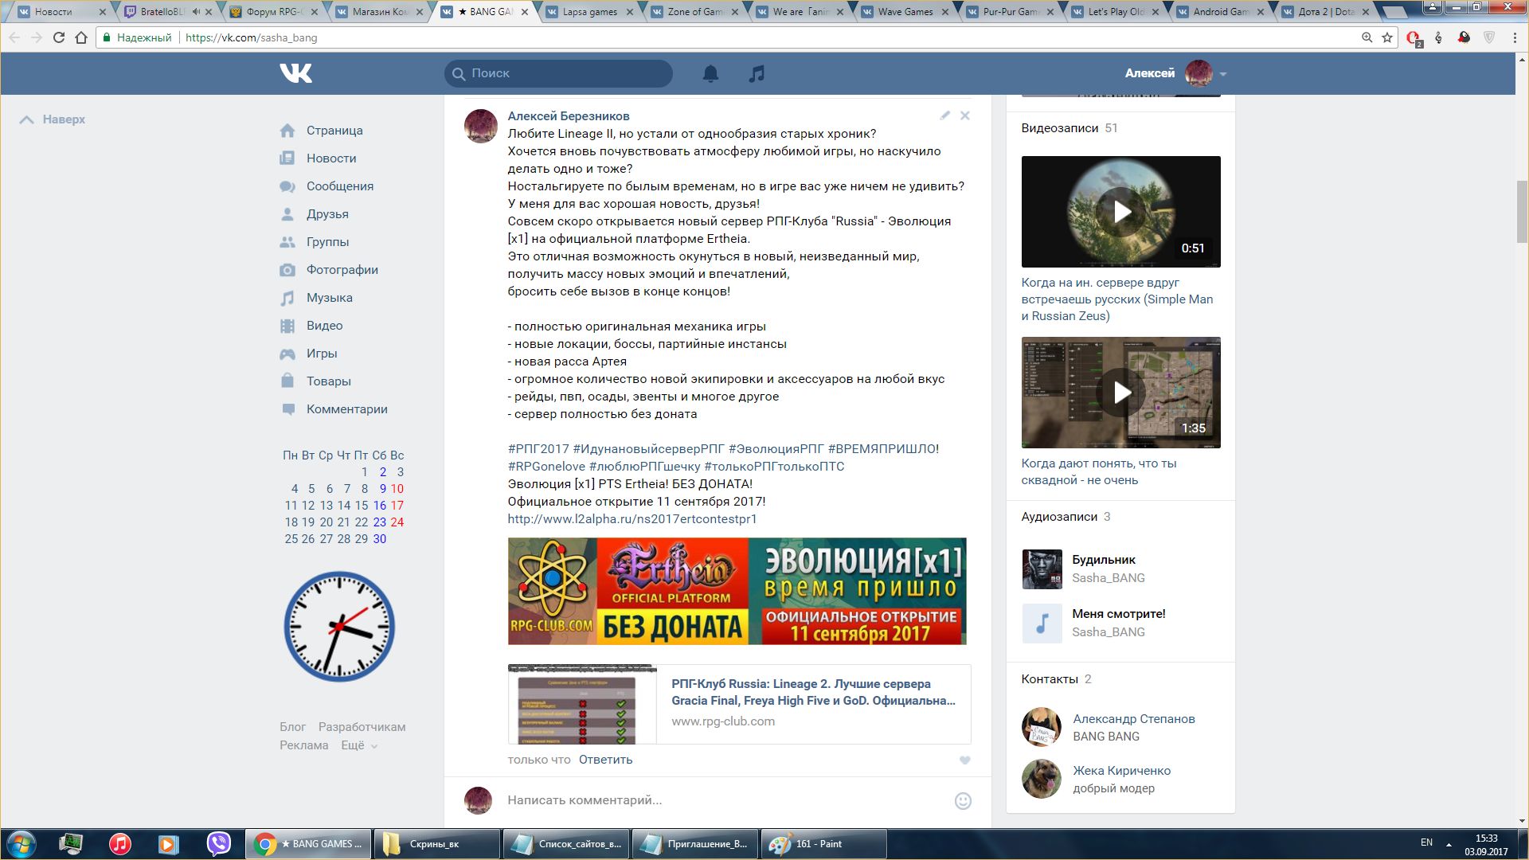Image resolution: width=1529 pixels, height=860 pixels.
Task: Like the post with heart icon
Action: 964,760
